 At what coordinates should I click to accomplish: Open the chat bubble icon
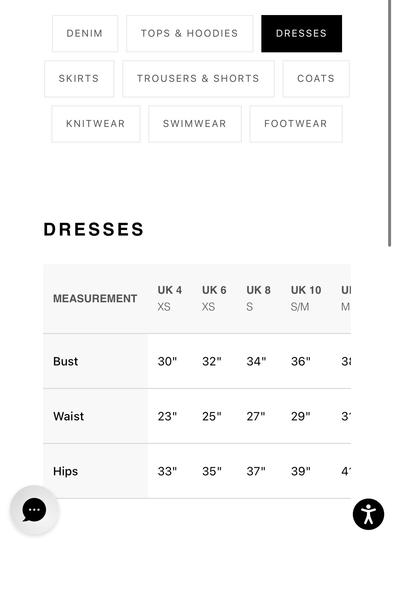[x=34, y=510]
